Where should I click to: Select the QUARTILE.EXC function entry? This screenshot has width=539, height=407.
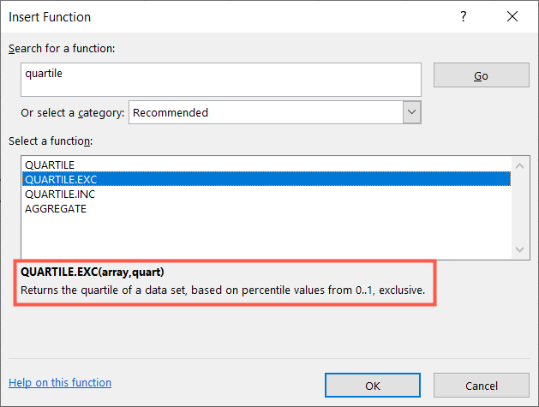(60, 179)
